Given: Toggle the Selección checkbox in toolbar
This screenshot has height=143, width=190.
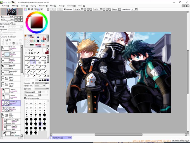Looking at the screenshot, I should pos(65,9).
